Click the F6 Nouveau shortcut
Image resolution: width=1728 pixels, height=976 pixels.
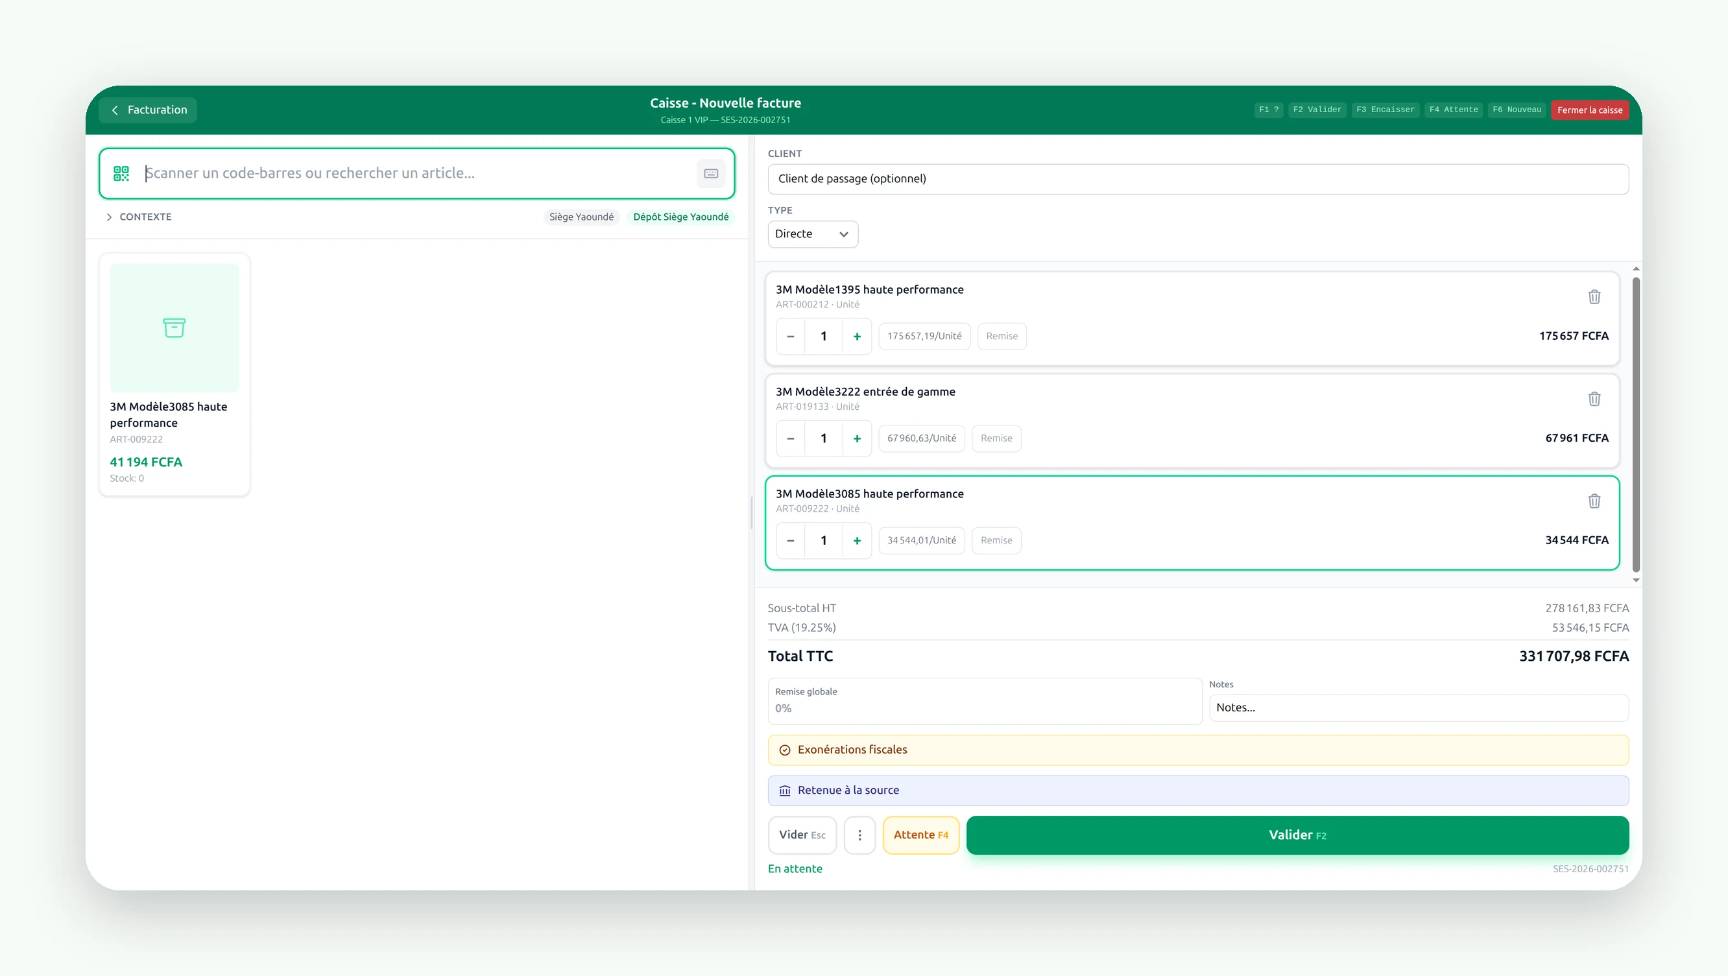click(1517, 110)
